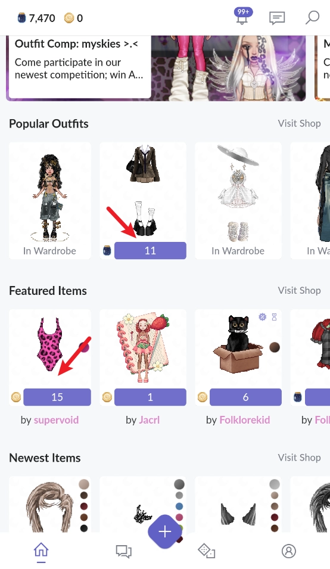Buy the strawberry girl item for 1
This screenshot has width=330, height=569.
150,397
